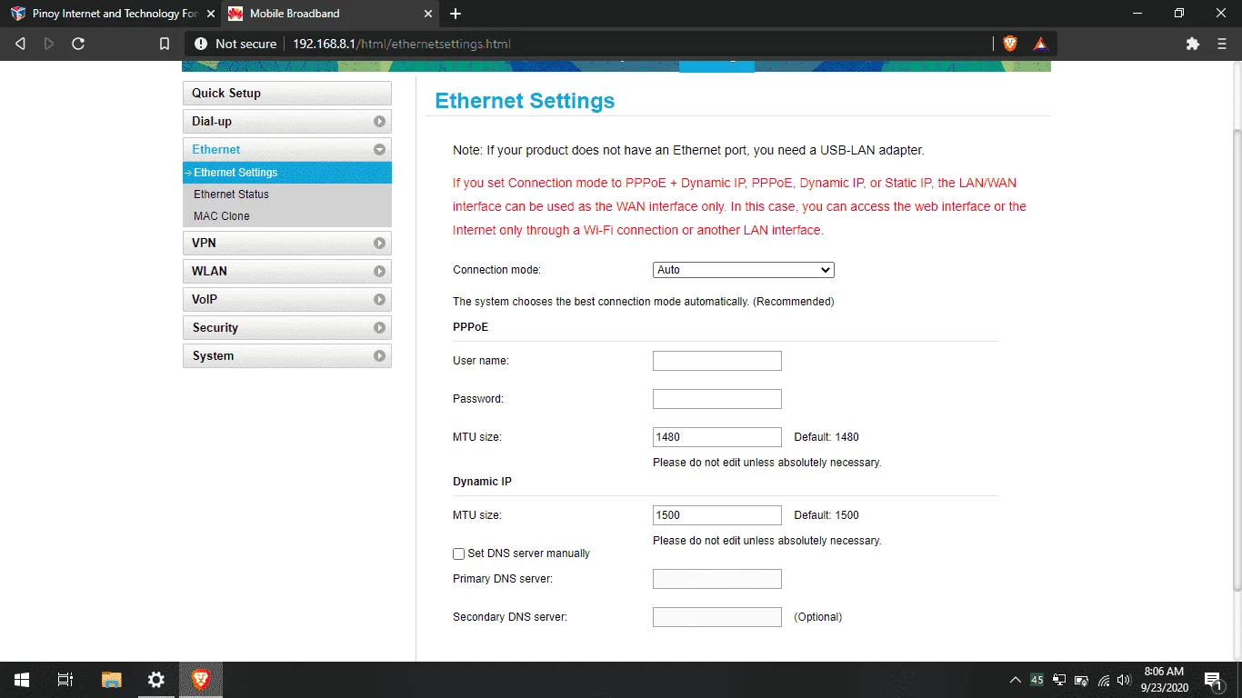Click the PPPoE MTU size field
Viewport: 1242px width, 698px height.
[717, 437]
